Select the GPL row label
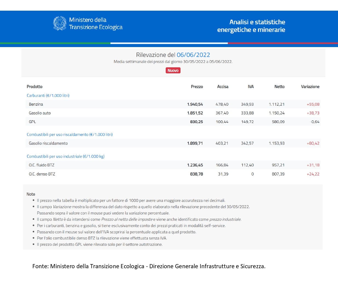Screen dimensions: 338x286 [x=32, y=122]
